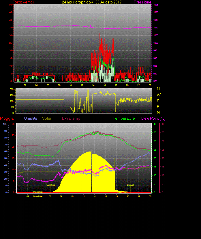The width and height of the screenshot is (201, 239).
Task: Click the 'SunSet' marker label
Action: [130, 185]
